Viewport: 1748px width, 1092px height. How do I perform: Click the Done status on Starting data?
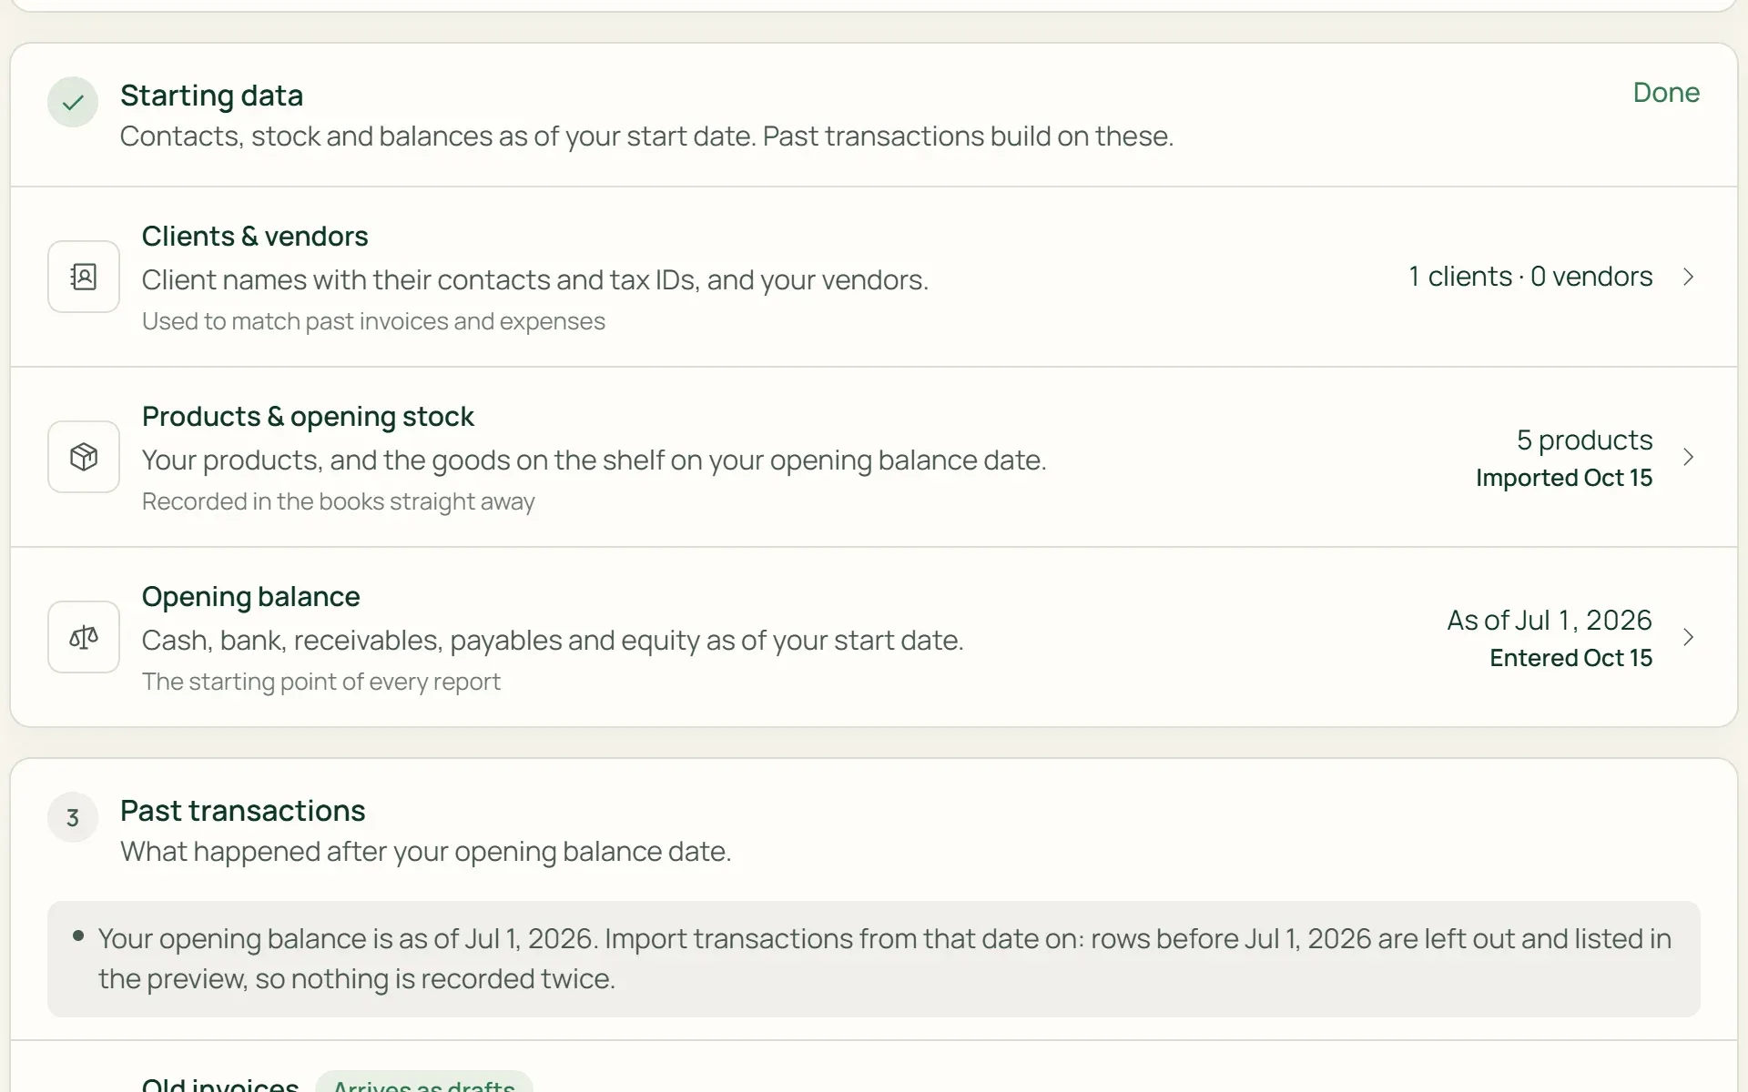tap(1666, 93)
